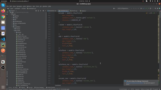
Task: Open Add Configuration dropdown
Action: 123,8
